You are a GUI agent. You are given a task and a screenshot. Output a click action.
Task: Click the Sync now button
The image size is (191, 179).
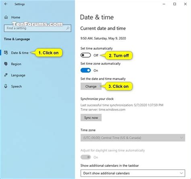point(91,118)
